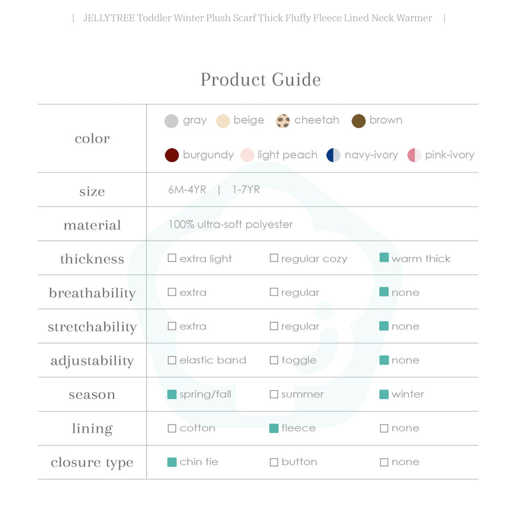Image resolution: width=518 pixels, height=518 pixels.
Task: Select the brown color swatch
Action: [359, 121]
